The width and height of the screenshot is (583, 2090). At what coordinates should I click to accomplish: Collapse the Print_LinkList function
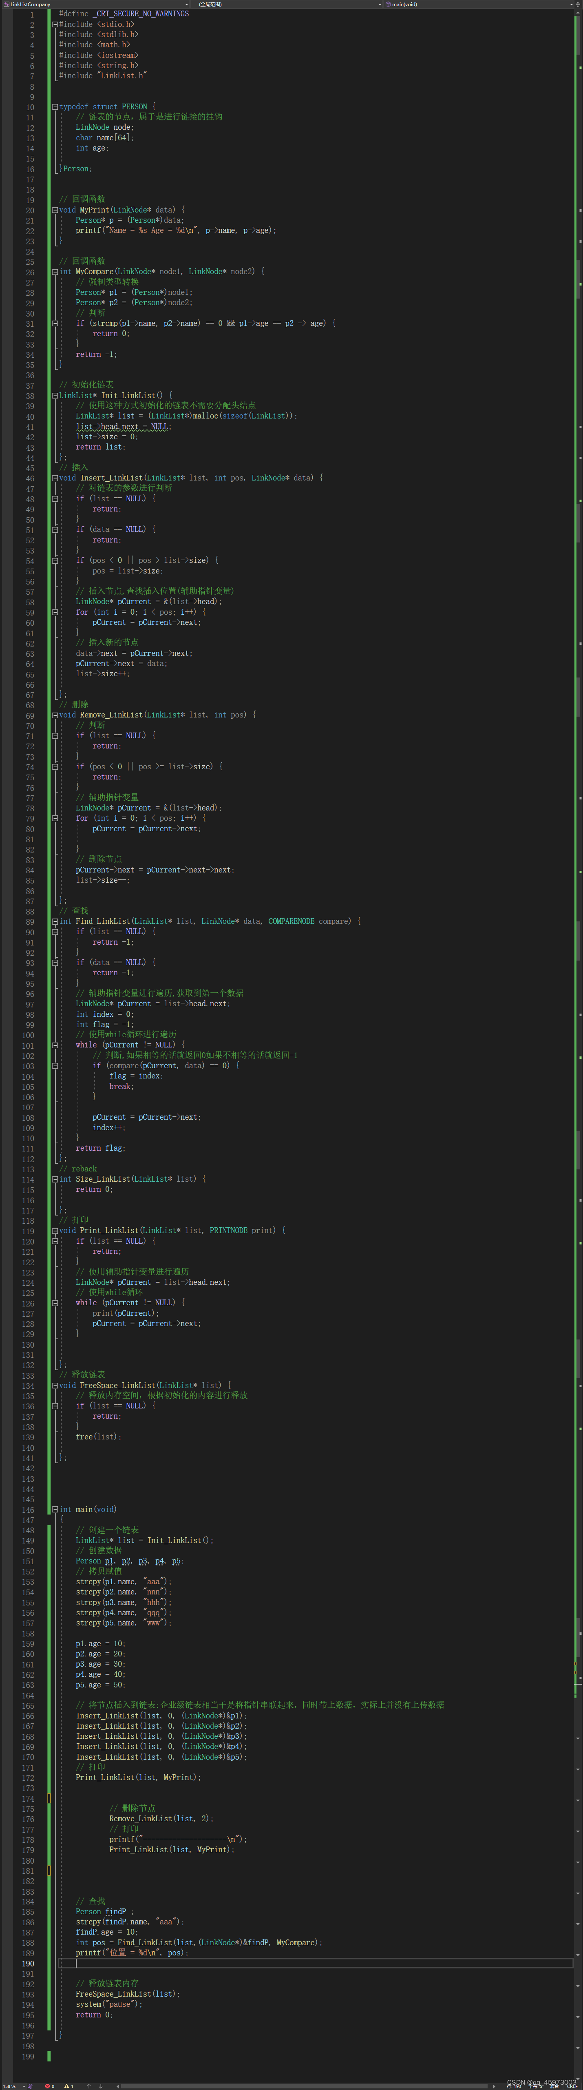click(x=55, y=1230)
